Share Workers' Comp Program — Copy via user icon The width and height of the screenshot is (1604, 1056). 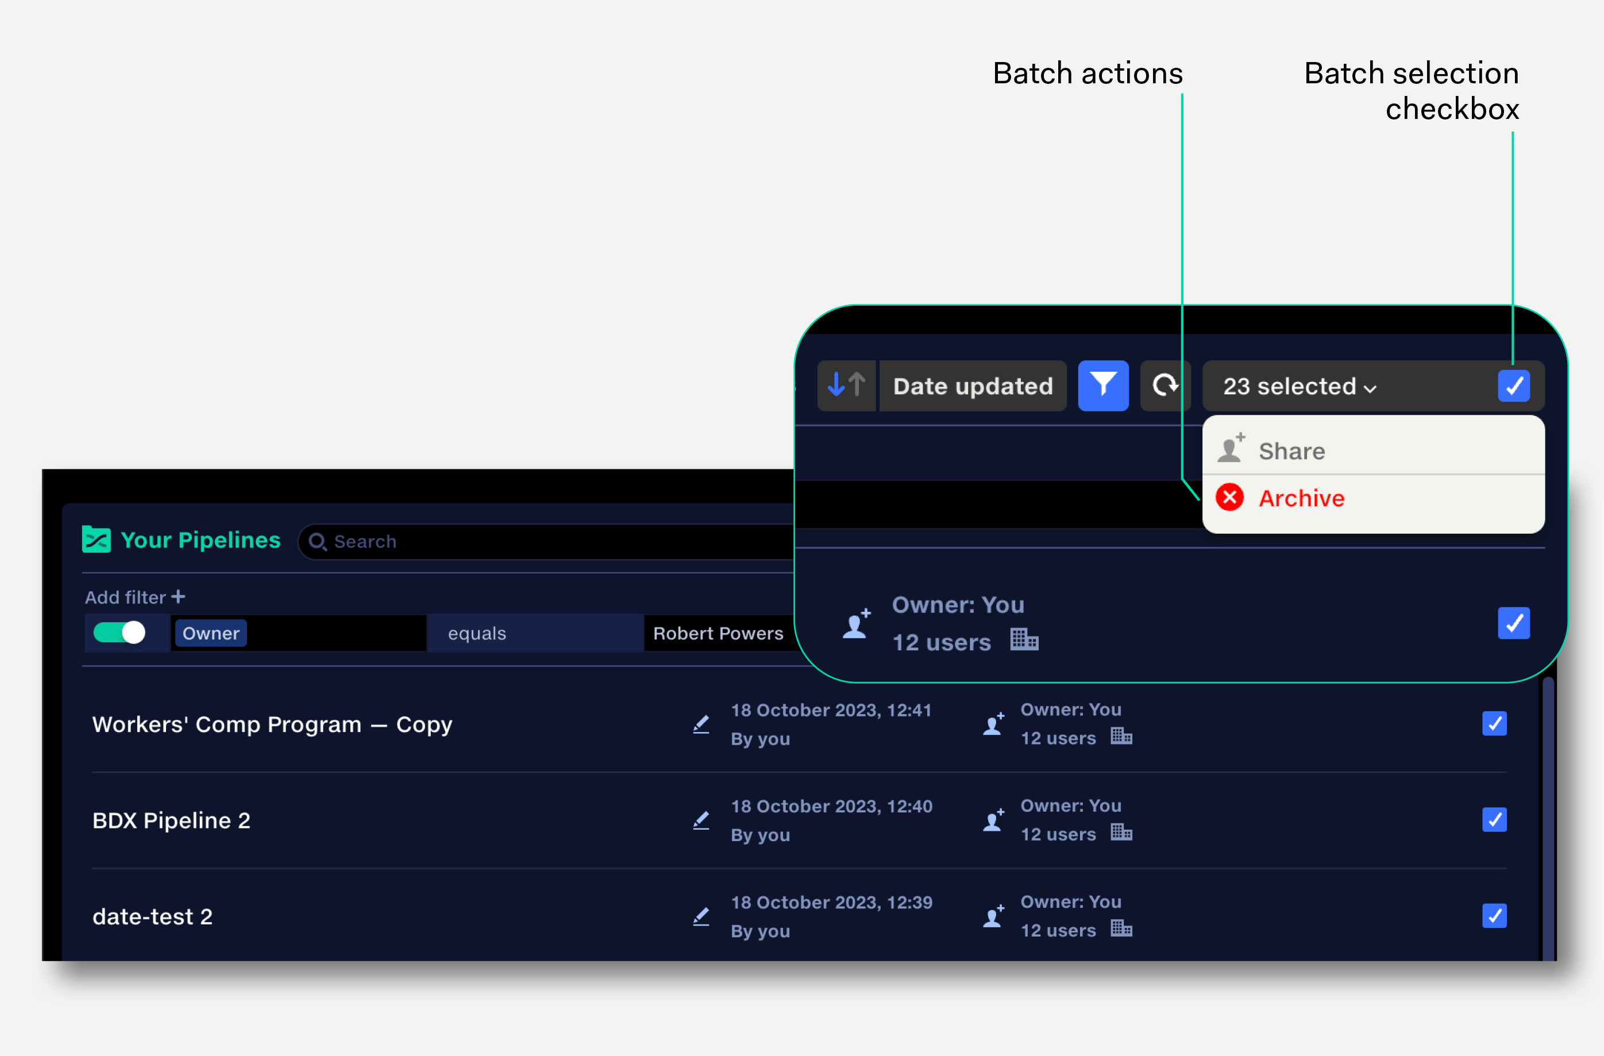[x=993, y=724]
